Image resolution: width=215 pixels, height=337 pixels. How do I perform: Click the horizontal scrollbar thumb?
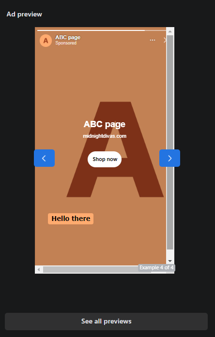coord(97,269)
